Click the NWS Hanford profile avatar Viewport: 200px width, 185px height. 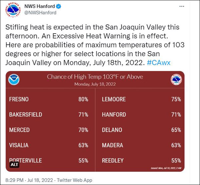coord(14,10)
